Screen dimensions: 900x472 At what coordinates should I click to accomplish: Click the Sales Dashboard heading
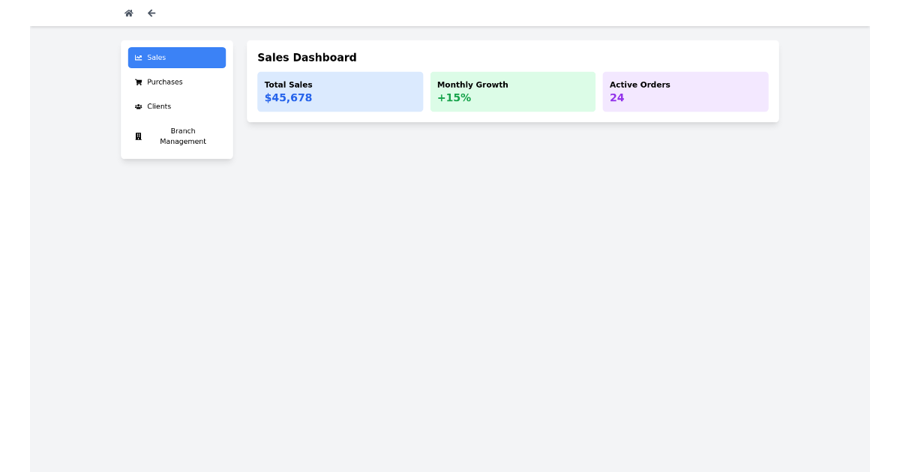tap(307, 57)
